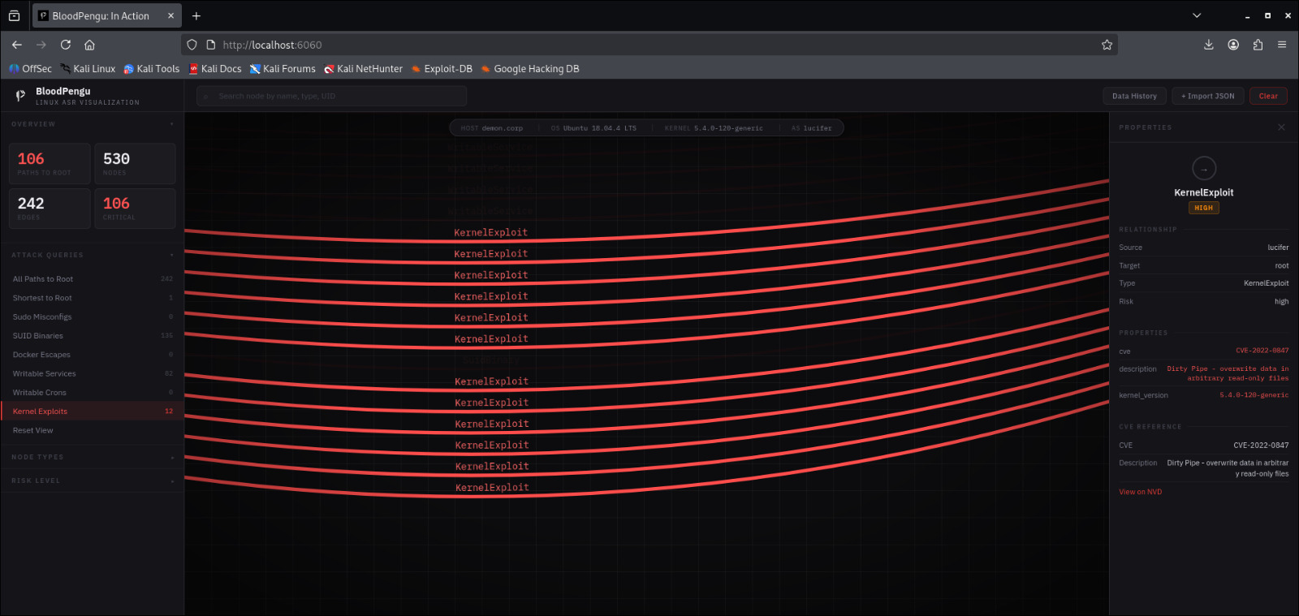The image size is (1299, 616).
Task: Click the Import JSON button
Action: pyautogui.click(x=1207, y=96)
